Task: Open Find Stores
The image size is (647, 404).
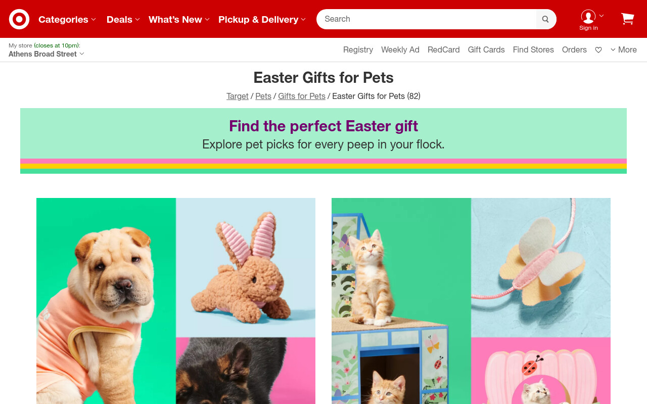Action: point(533,49)
